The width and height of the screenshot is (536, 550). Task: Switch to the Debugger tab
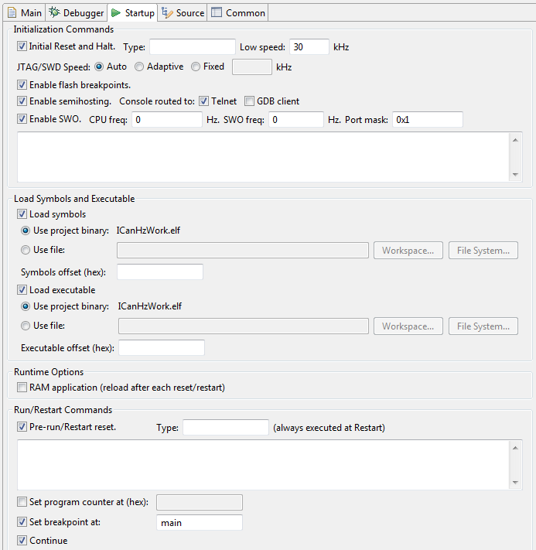click(76, 12)
